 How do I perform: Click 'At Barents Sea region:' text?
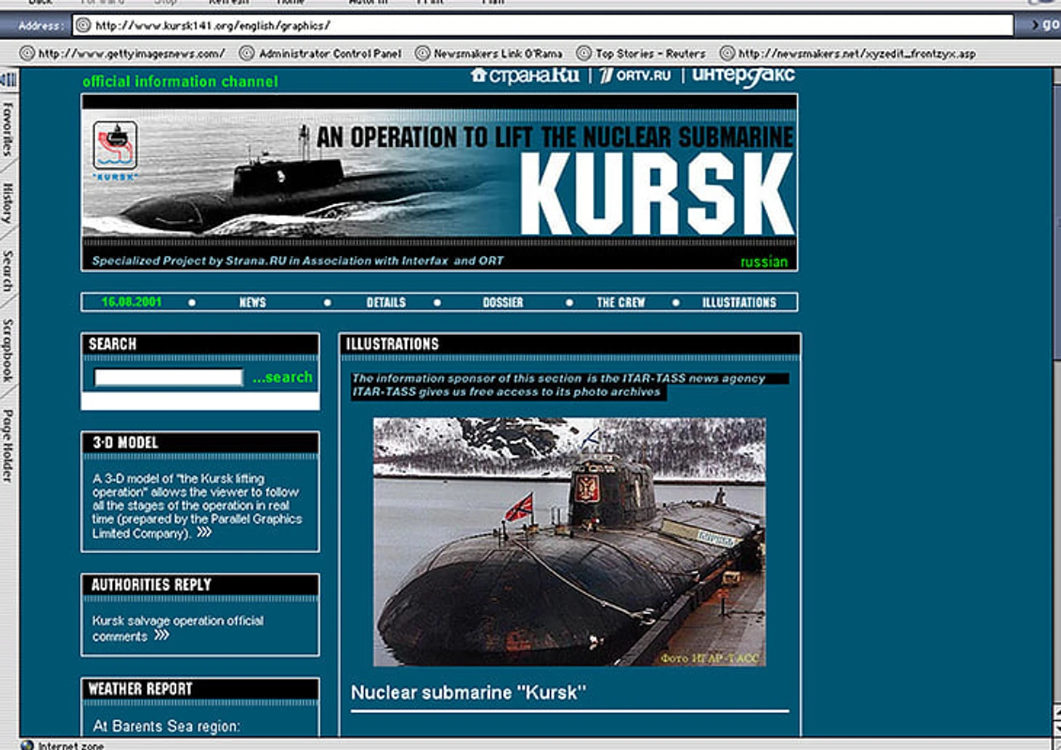[x=166, y=726]
